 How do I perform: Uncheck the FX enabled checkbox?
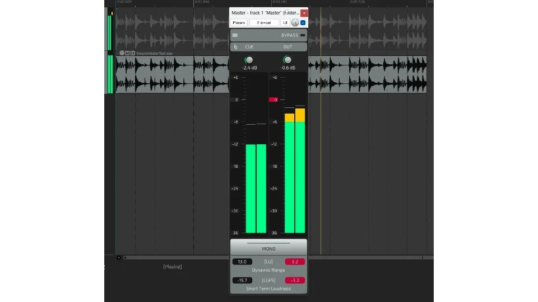coord(303,22)
